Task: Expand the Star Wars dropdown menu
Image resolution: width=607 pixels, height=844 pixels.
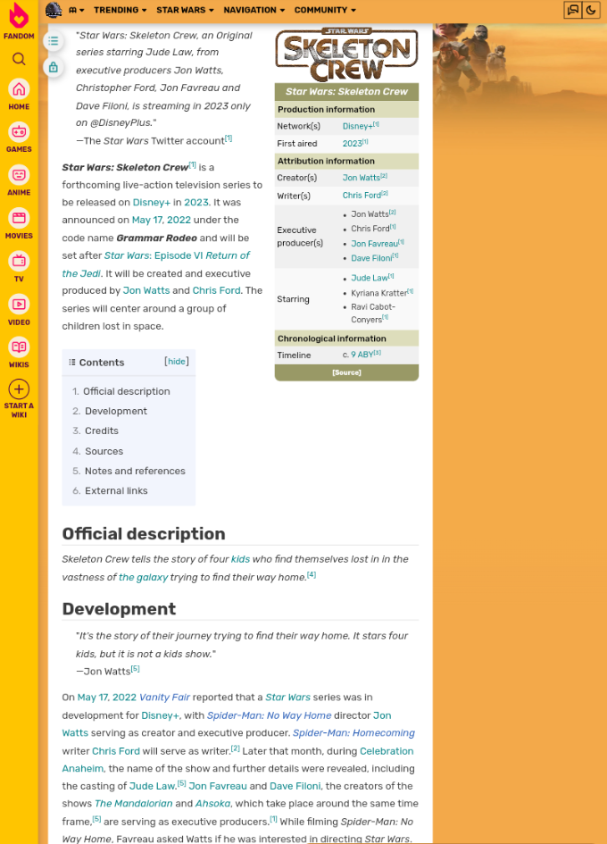Action: point(185,10)
